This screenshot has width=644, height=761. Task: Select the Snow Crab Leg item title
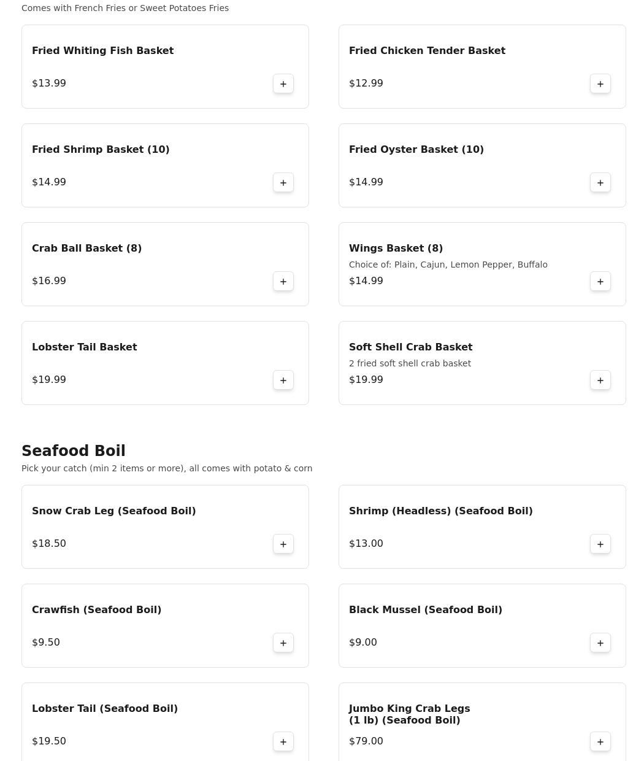(x=113, y=511)
